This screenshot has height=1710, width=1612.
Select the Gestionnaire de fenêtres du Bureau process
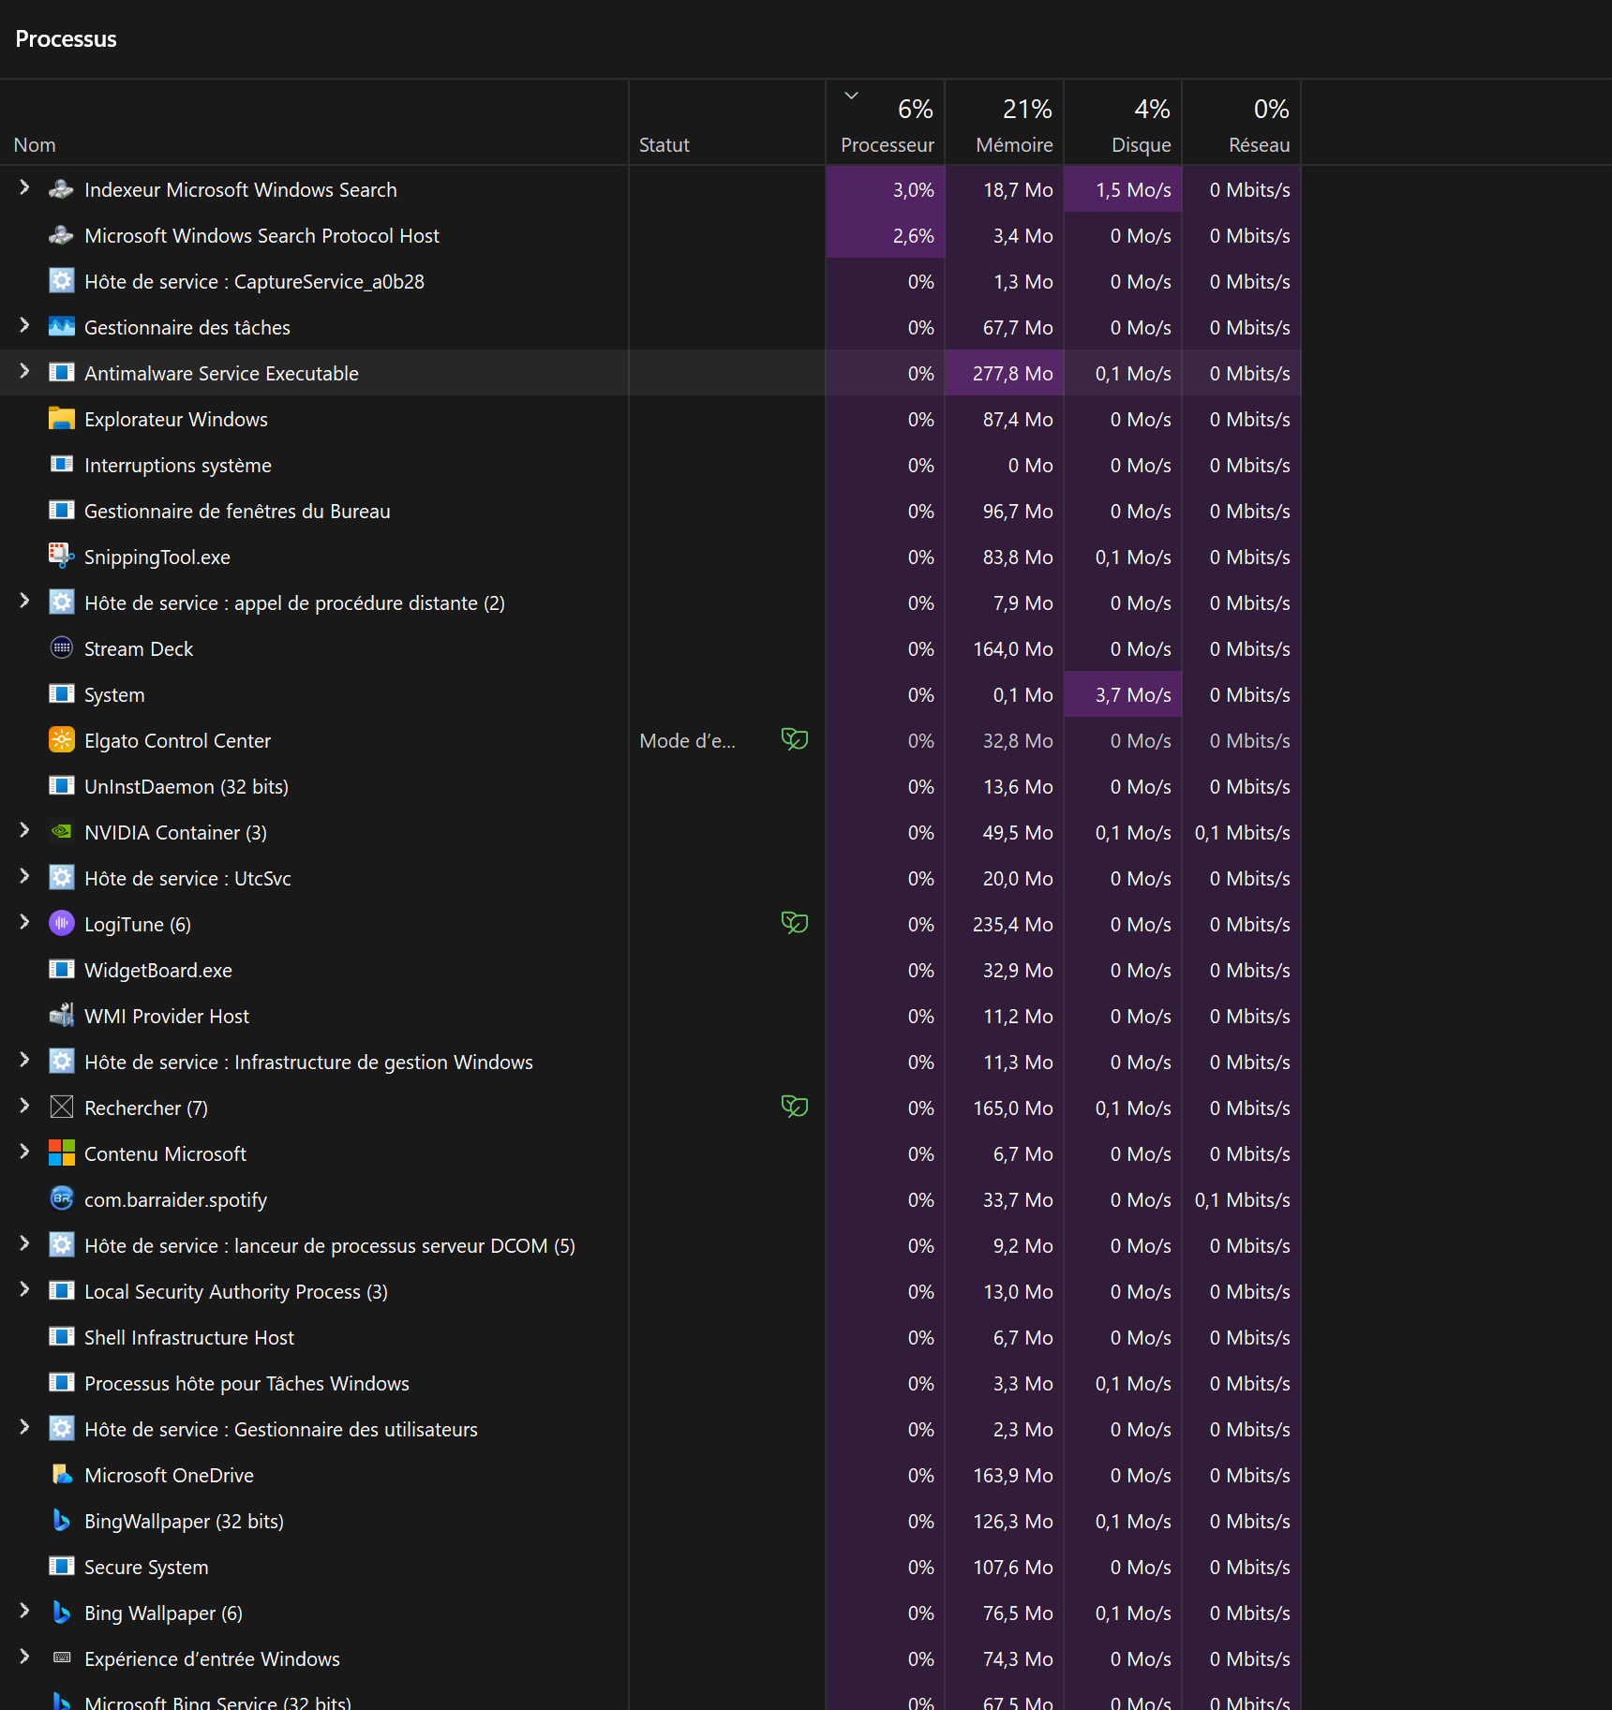pyautogui.click(x=650, y=512)
